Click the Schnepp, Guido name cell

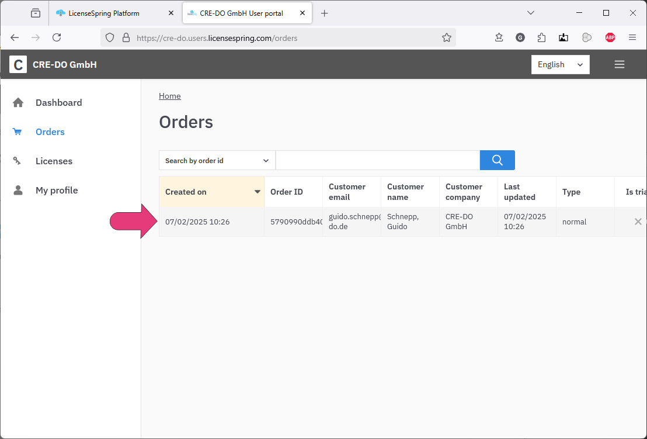click(x=410, y=222)
